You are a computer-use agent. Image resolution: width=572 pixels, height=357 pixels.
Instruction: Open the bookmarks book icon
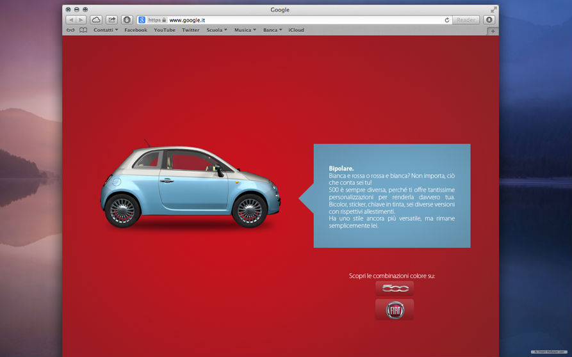click(x=83, y=30)
